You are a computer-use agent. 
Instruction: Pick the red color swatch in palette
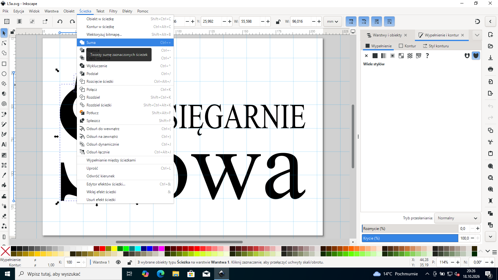pyautogui.click(x=102, y=248)
